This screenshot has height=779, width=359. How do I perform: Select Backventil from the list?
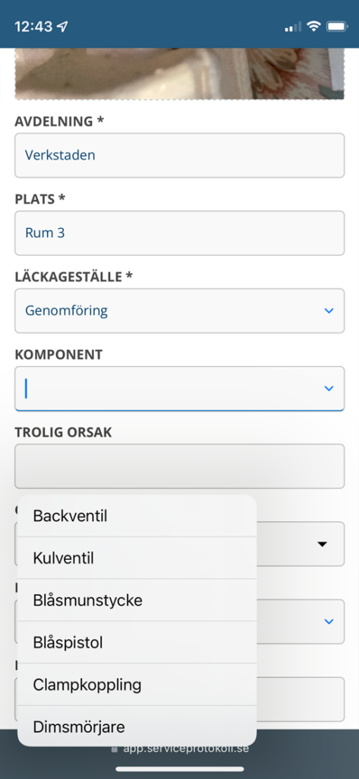click(x=137, y=516)
